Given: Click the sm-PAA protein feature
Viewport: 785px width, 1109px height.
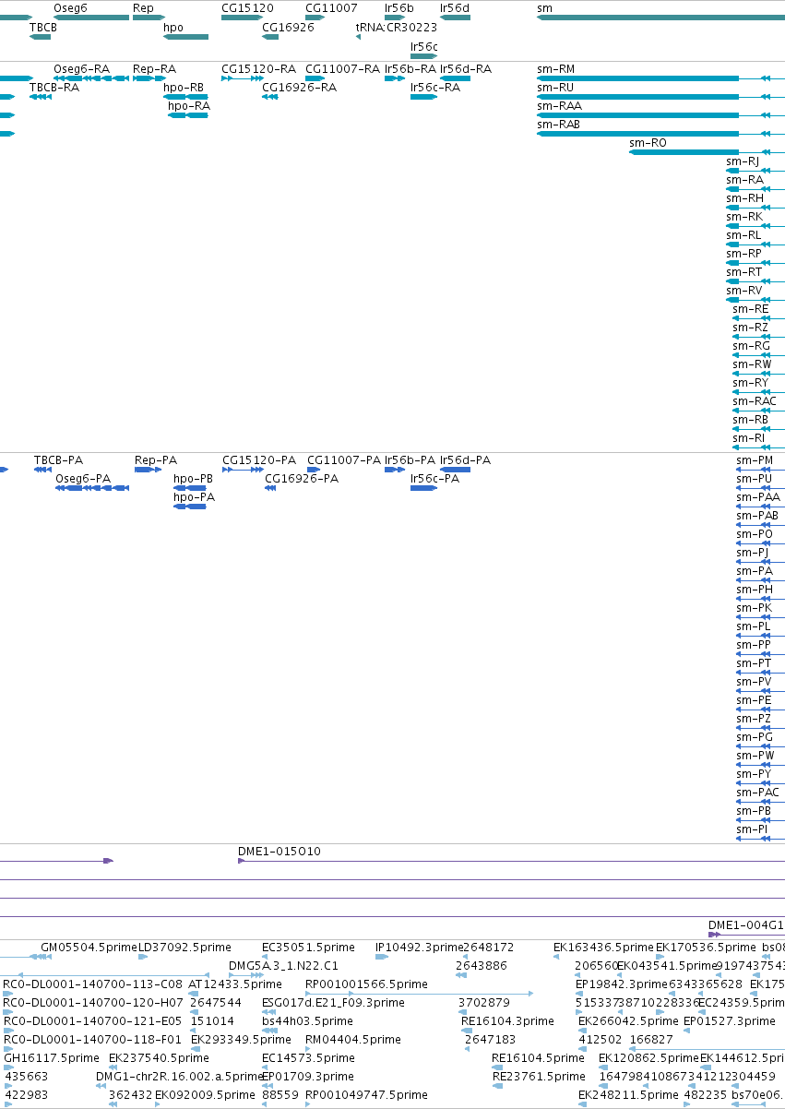Looking at the screenshot, I should point(760,506).
